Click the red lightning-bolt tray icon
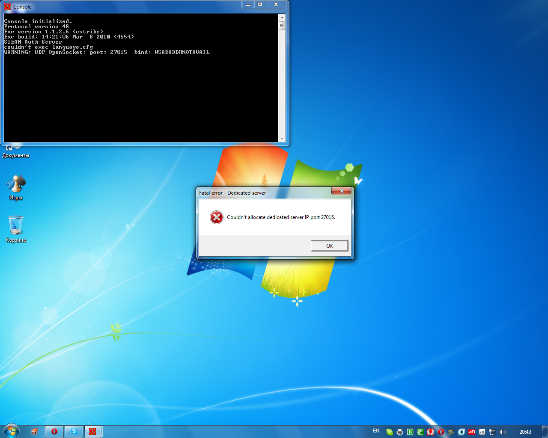The height and width of the screenshot is (438, 548). 431,432
